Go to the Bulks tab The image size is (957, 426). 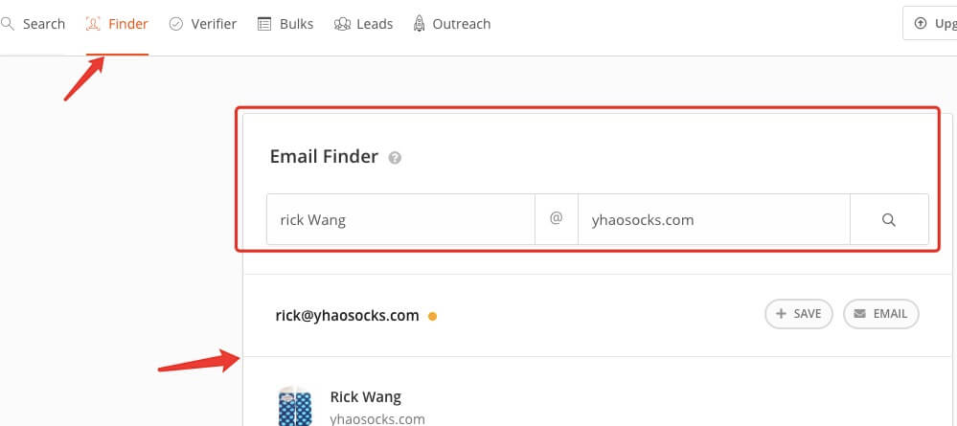point(285,24)
